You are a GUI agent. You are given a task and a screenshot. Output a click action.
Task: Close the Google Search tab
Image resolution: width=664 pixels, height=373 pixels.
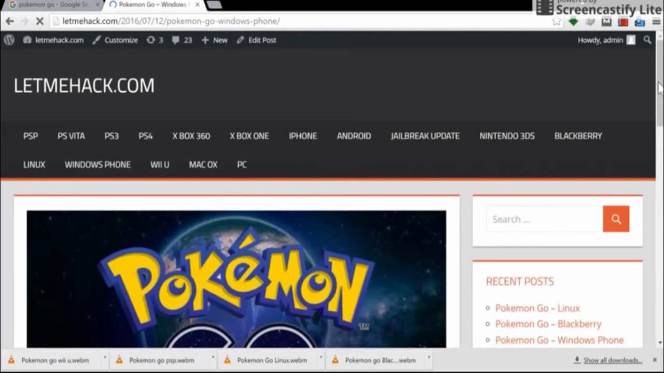(97, 5)
